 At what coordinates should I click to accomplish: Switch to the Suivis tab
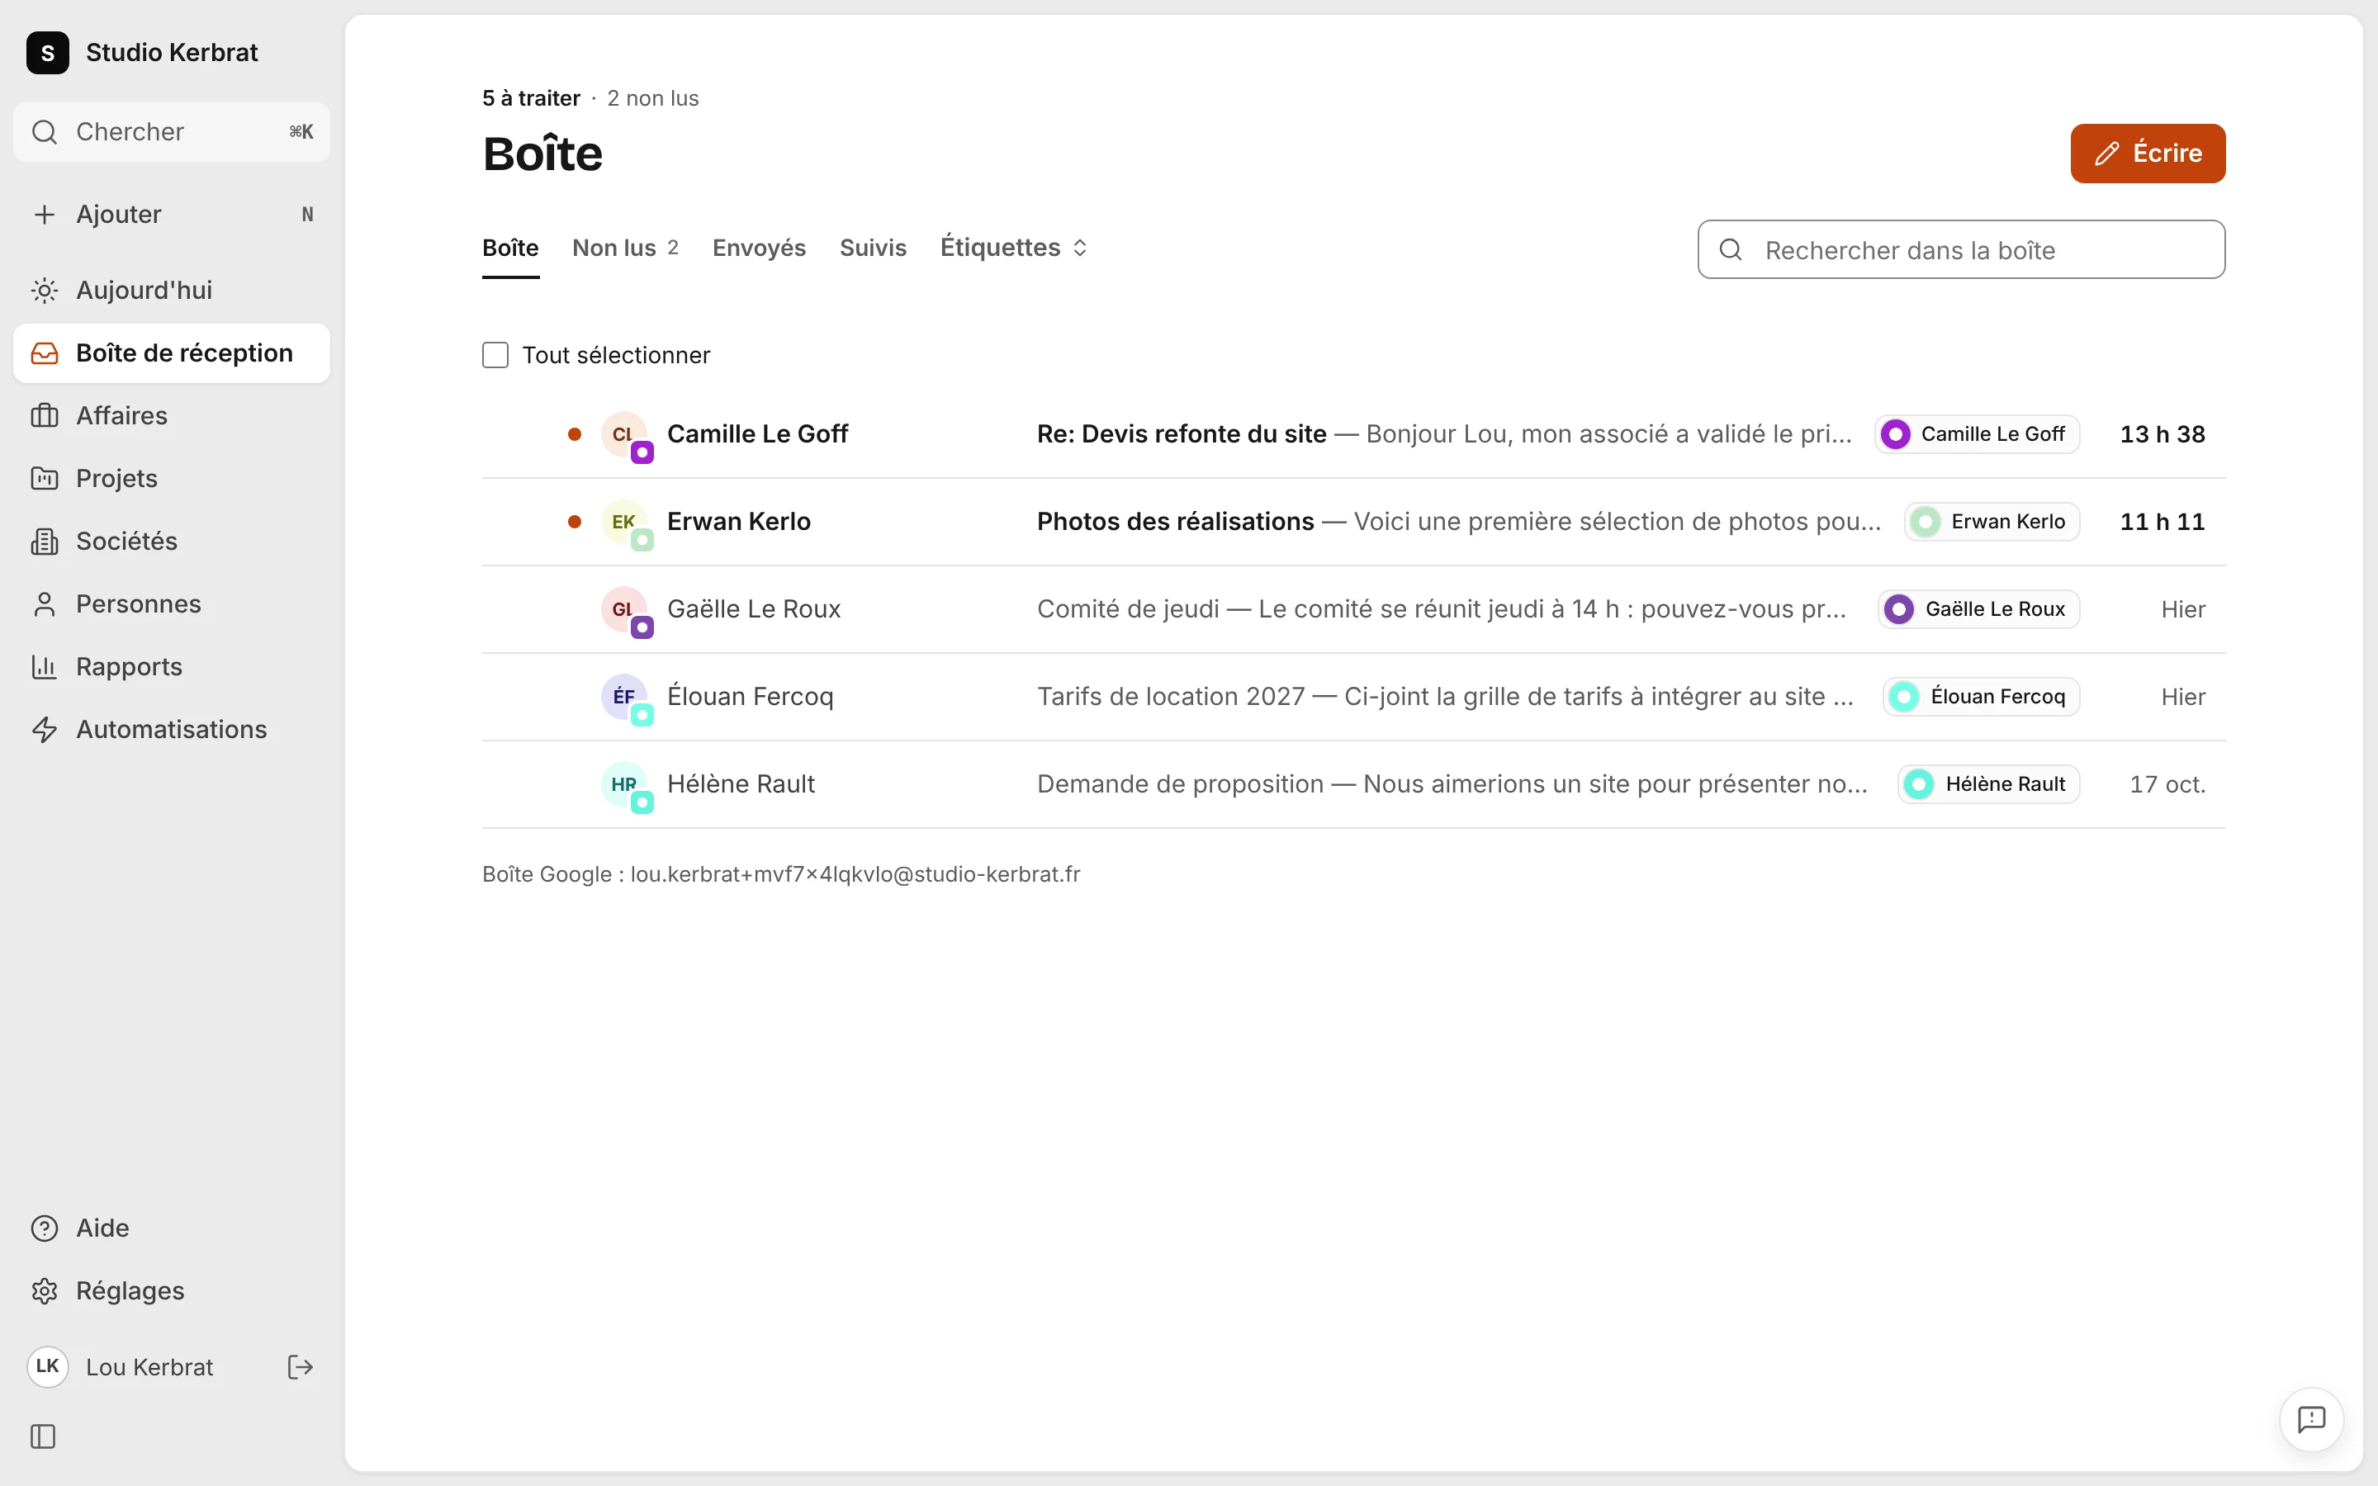873,248
